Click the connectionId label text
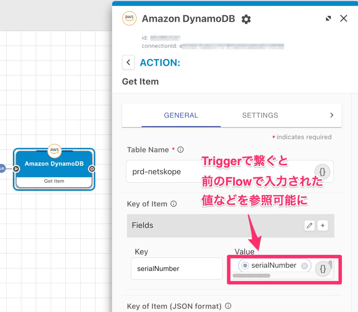 pyautogui.click(x=160, y=46)
